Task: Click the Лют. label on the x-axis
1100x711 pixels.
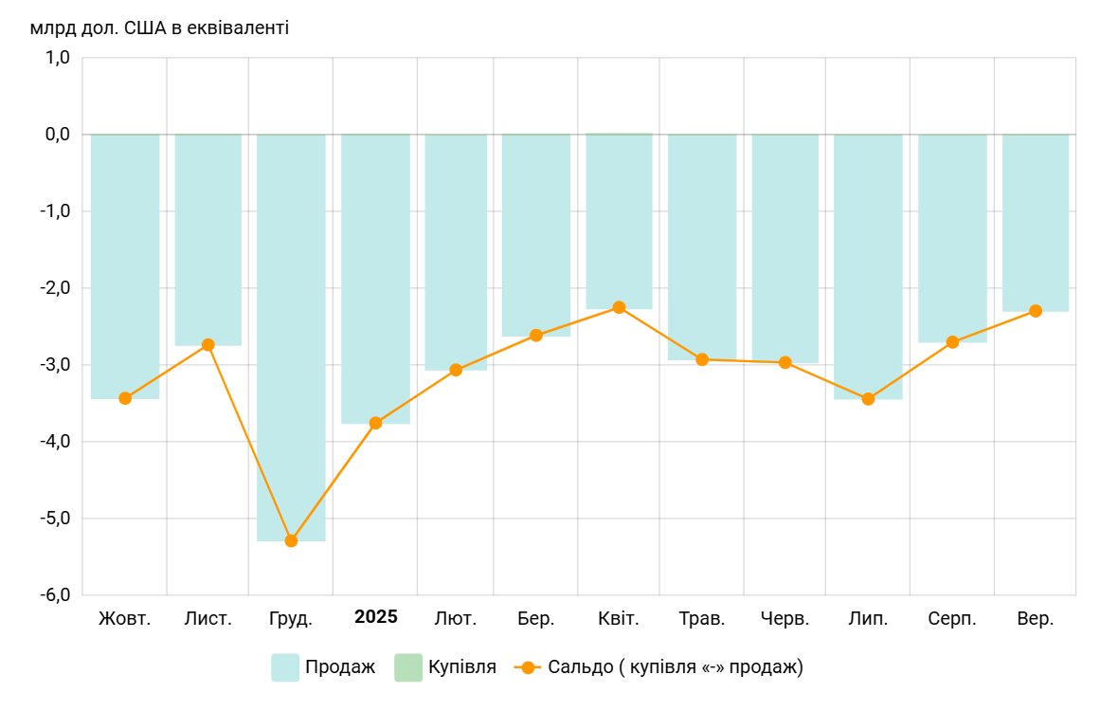Action: [456, 619]
